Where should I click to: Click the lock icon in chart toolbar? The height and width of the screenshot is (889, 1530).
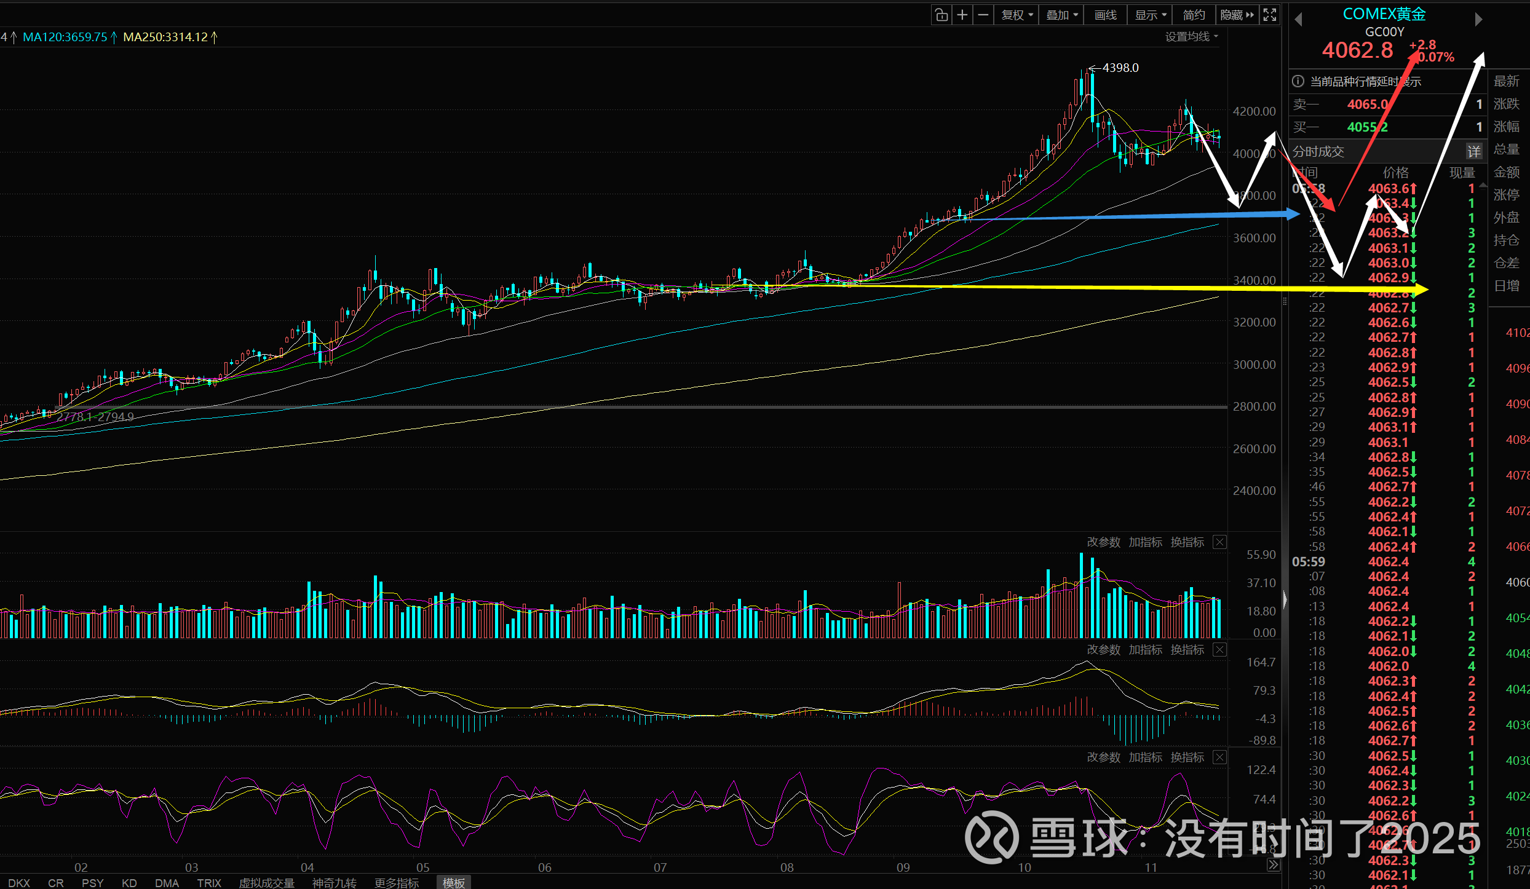941,15
